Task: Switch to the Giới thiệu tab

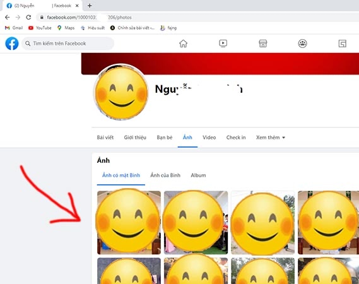Action: 135,138
